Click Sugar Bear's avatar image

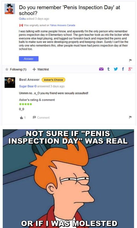[10, 83]
